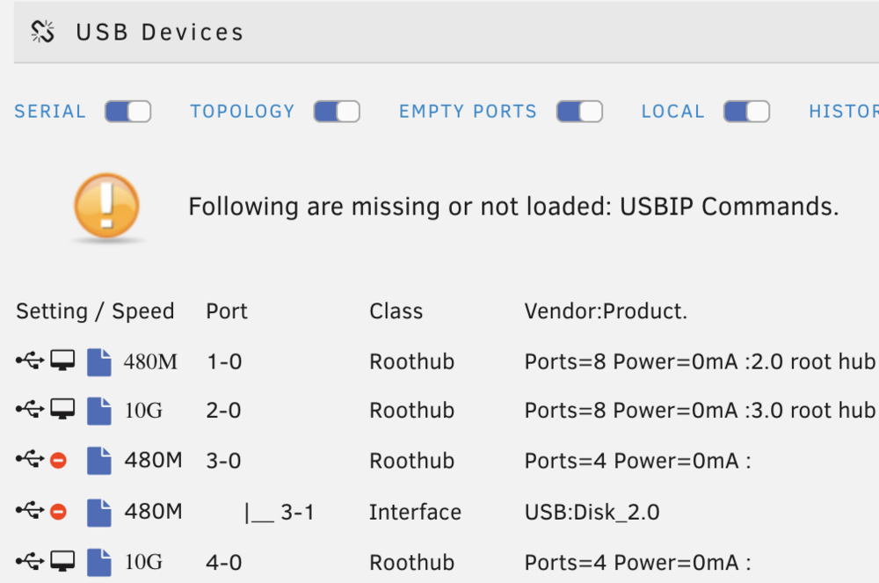Image resolution: width=879 pixels, height=583 pixels.
Task: Click the USB symbol icon for port 4-0
Action: pyautogui.click(x=30, y=561)
